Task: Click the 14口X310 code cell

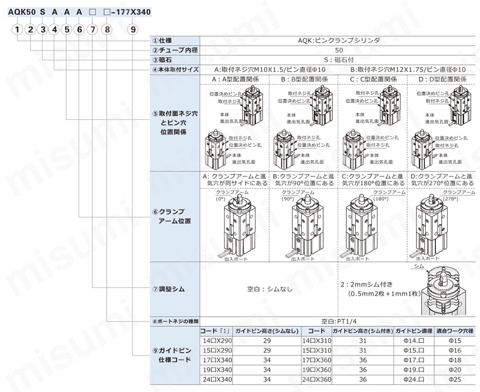Action: tap(316, 341)
